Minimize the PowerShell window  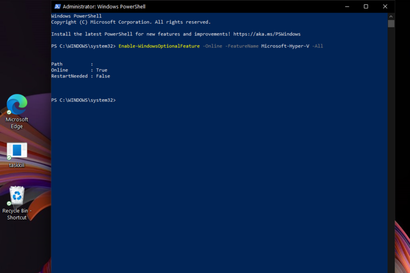347,7
